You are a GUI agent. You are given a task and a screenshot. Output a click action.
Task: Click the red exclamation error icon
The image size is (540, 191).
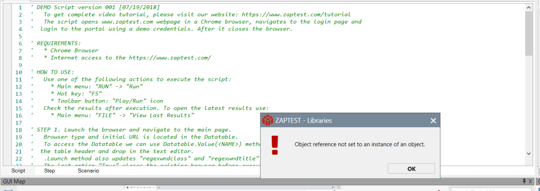pyautogui.click(x=274, y=145)
